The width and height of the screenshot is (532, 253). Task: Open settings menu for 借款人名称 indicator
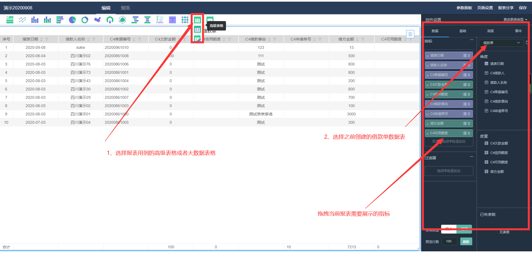coord(465,65)
